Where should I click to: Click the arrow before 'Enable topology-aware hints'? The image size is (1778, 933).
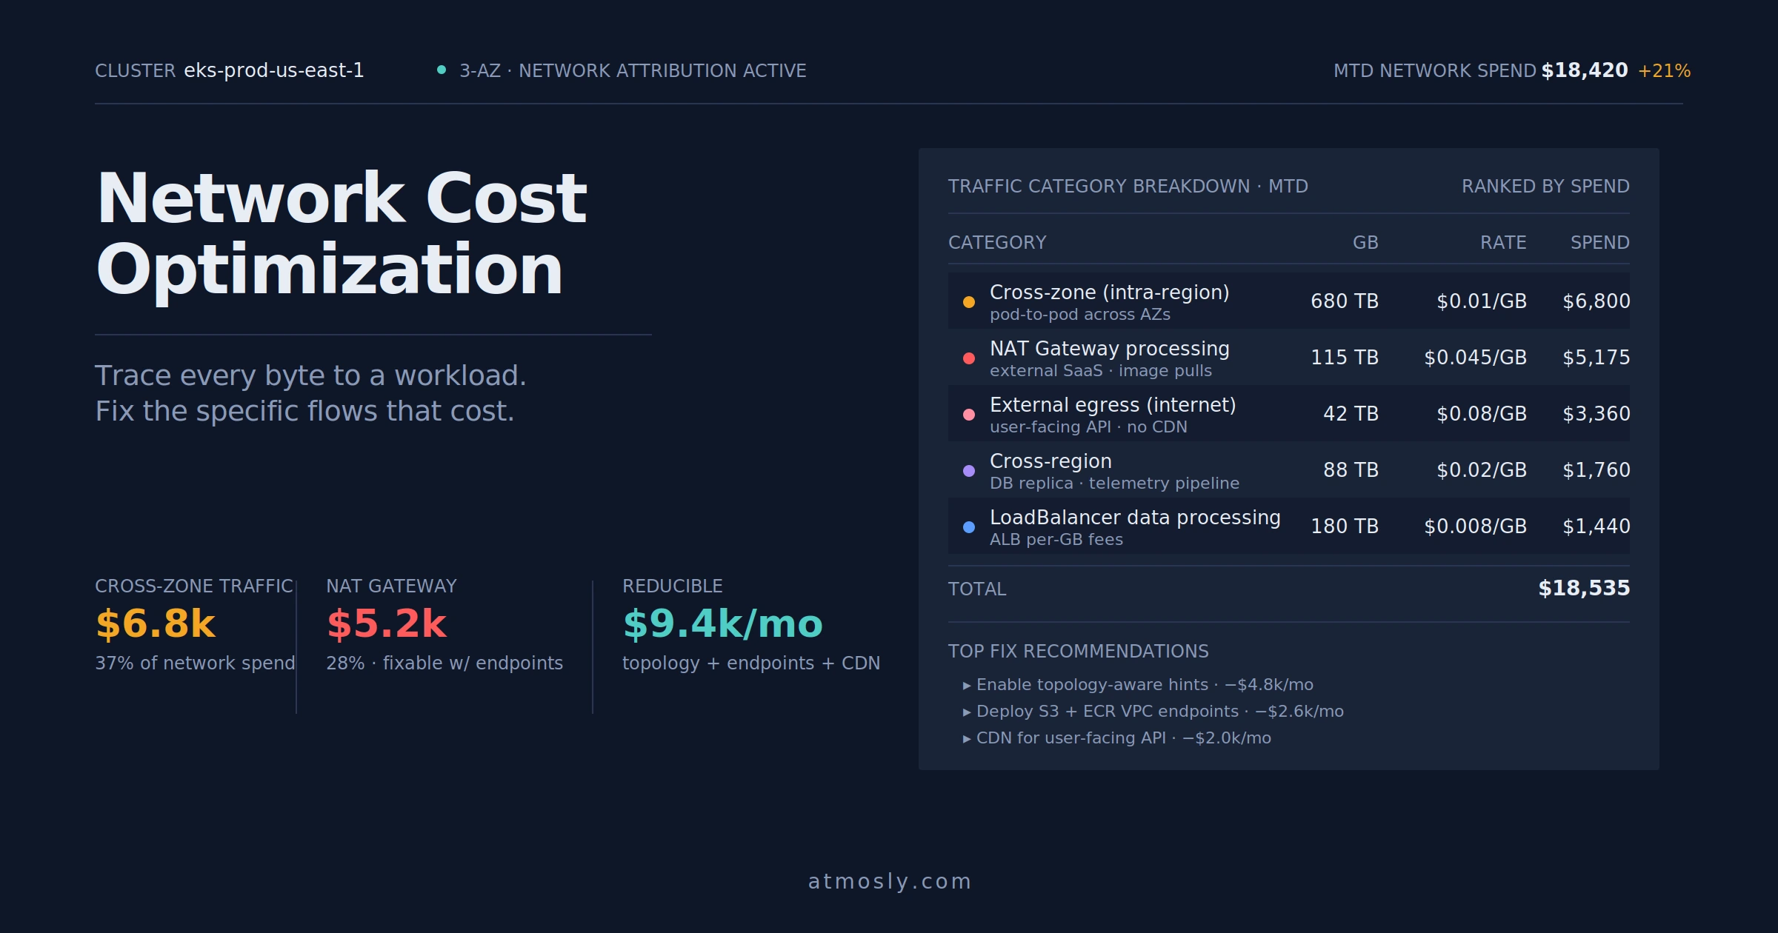click(967, 686)
